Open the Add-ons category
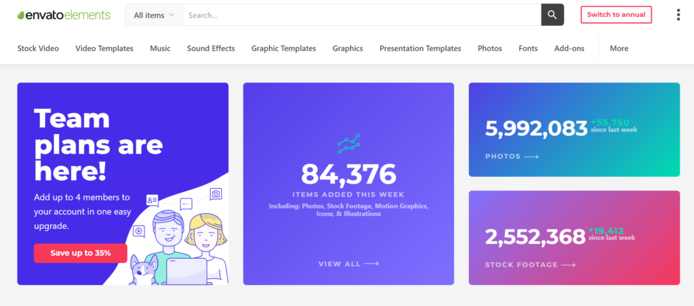The image size is (694, 306). [569, 49]
